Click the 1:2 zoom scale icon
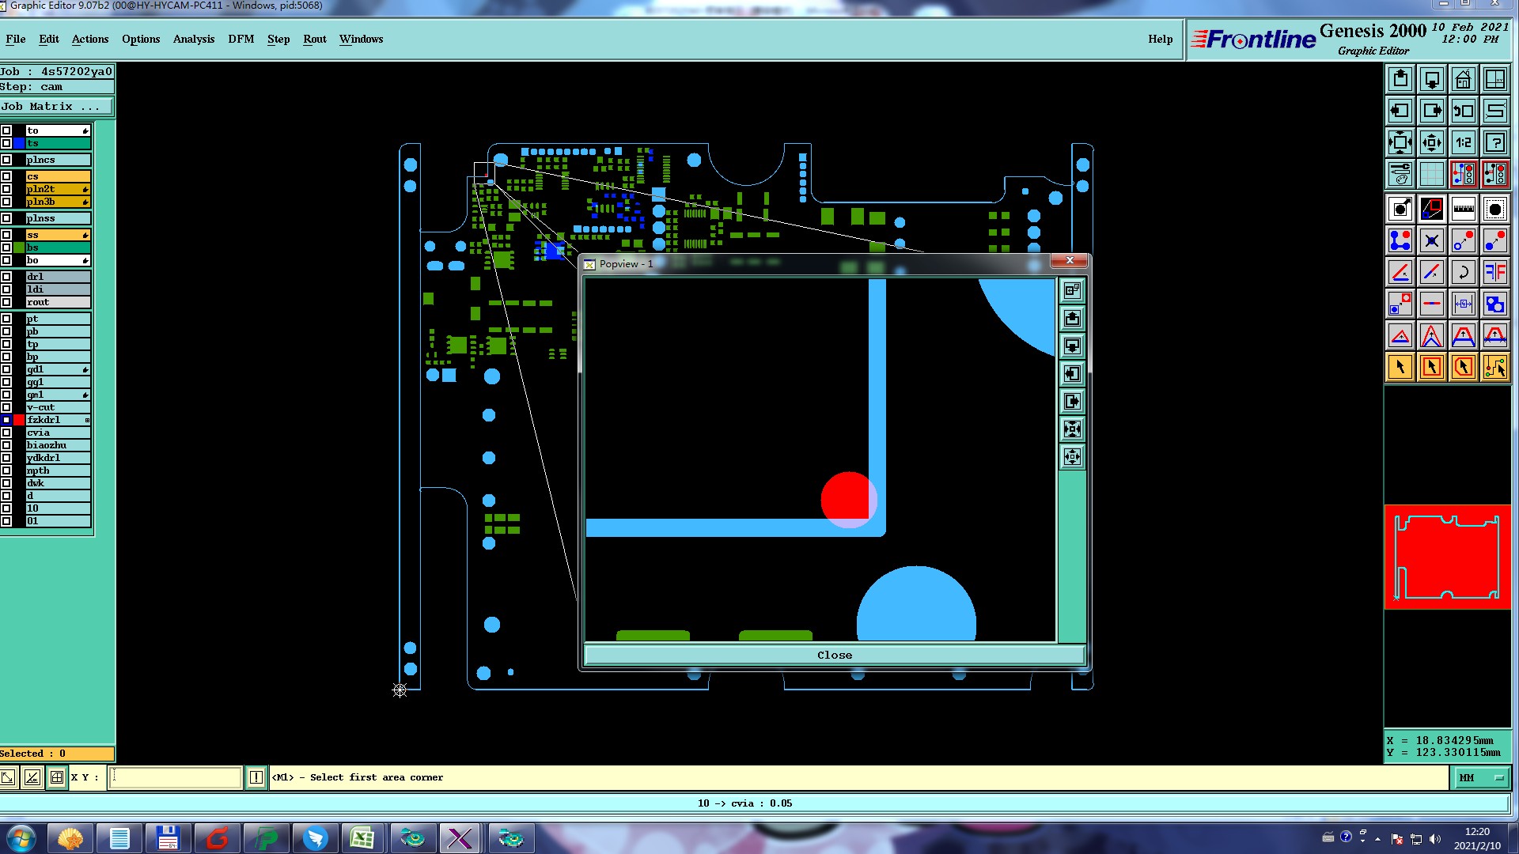 1463,142
